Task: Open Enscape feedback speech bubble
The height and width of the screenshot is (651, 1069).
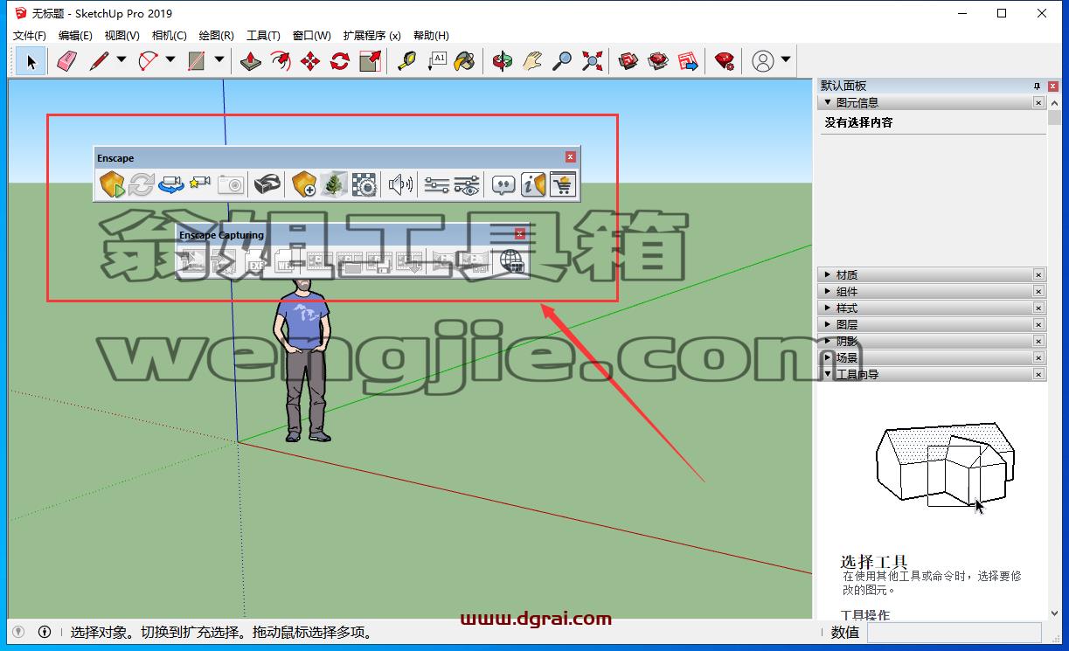Action: (x=503, y=184)
